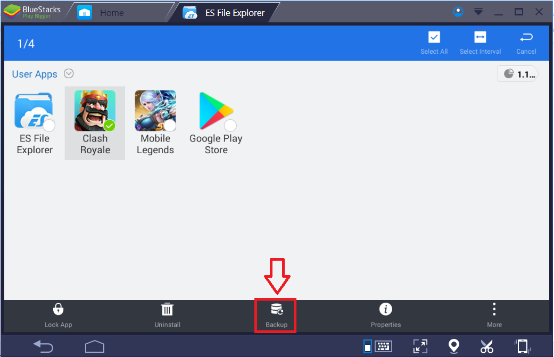Click the BlueStacks shake device icon
The width and height of the screenshot is (554, 357).
pyautogui.click(x=522, y=346)
